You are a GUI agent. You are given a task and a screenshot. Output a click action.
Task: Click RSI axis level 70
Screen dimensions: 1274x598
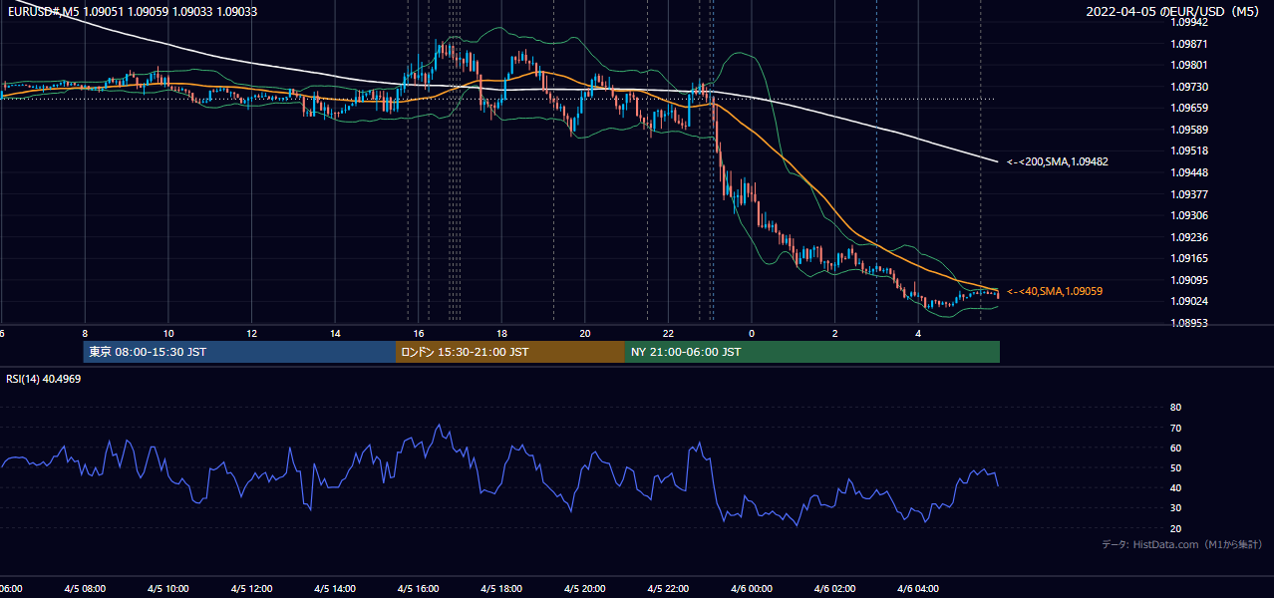(1176, 428)
